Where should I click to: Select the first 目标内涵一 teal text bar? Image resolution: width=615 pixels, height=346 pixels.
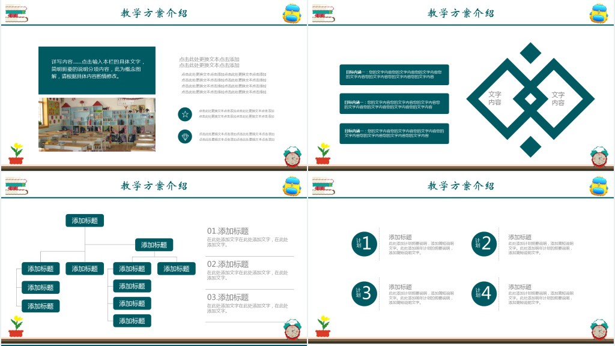coord(394,74)
